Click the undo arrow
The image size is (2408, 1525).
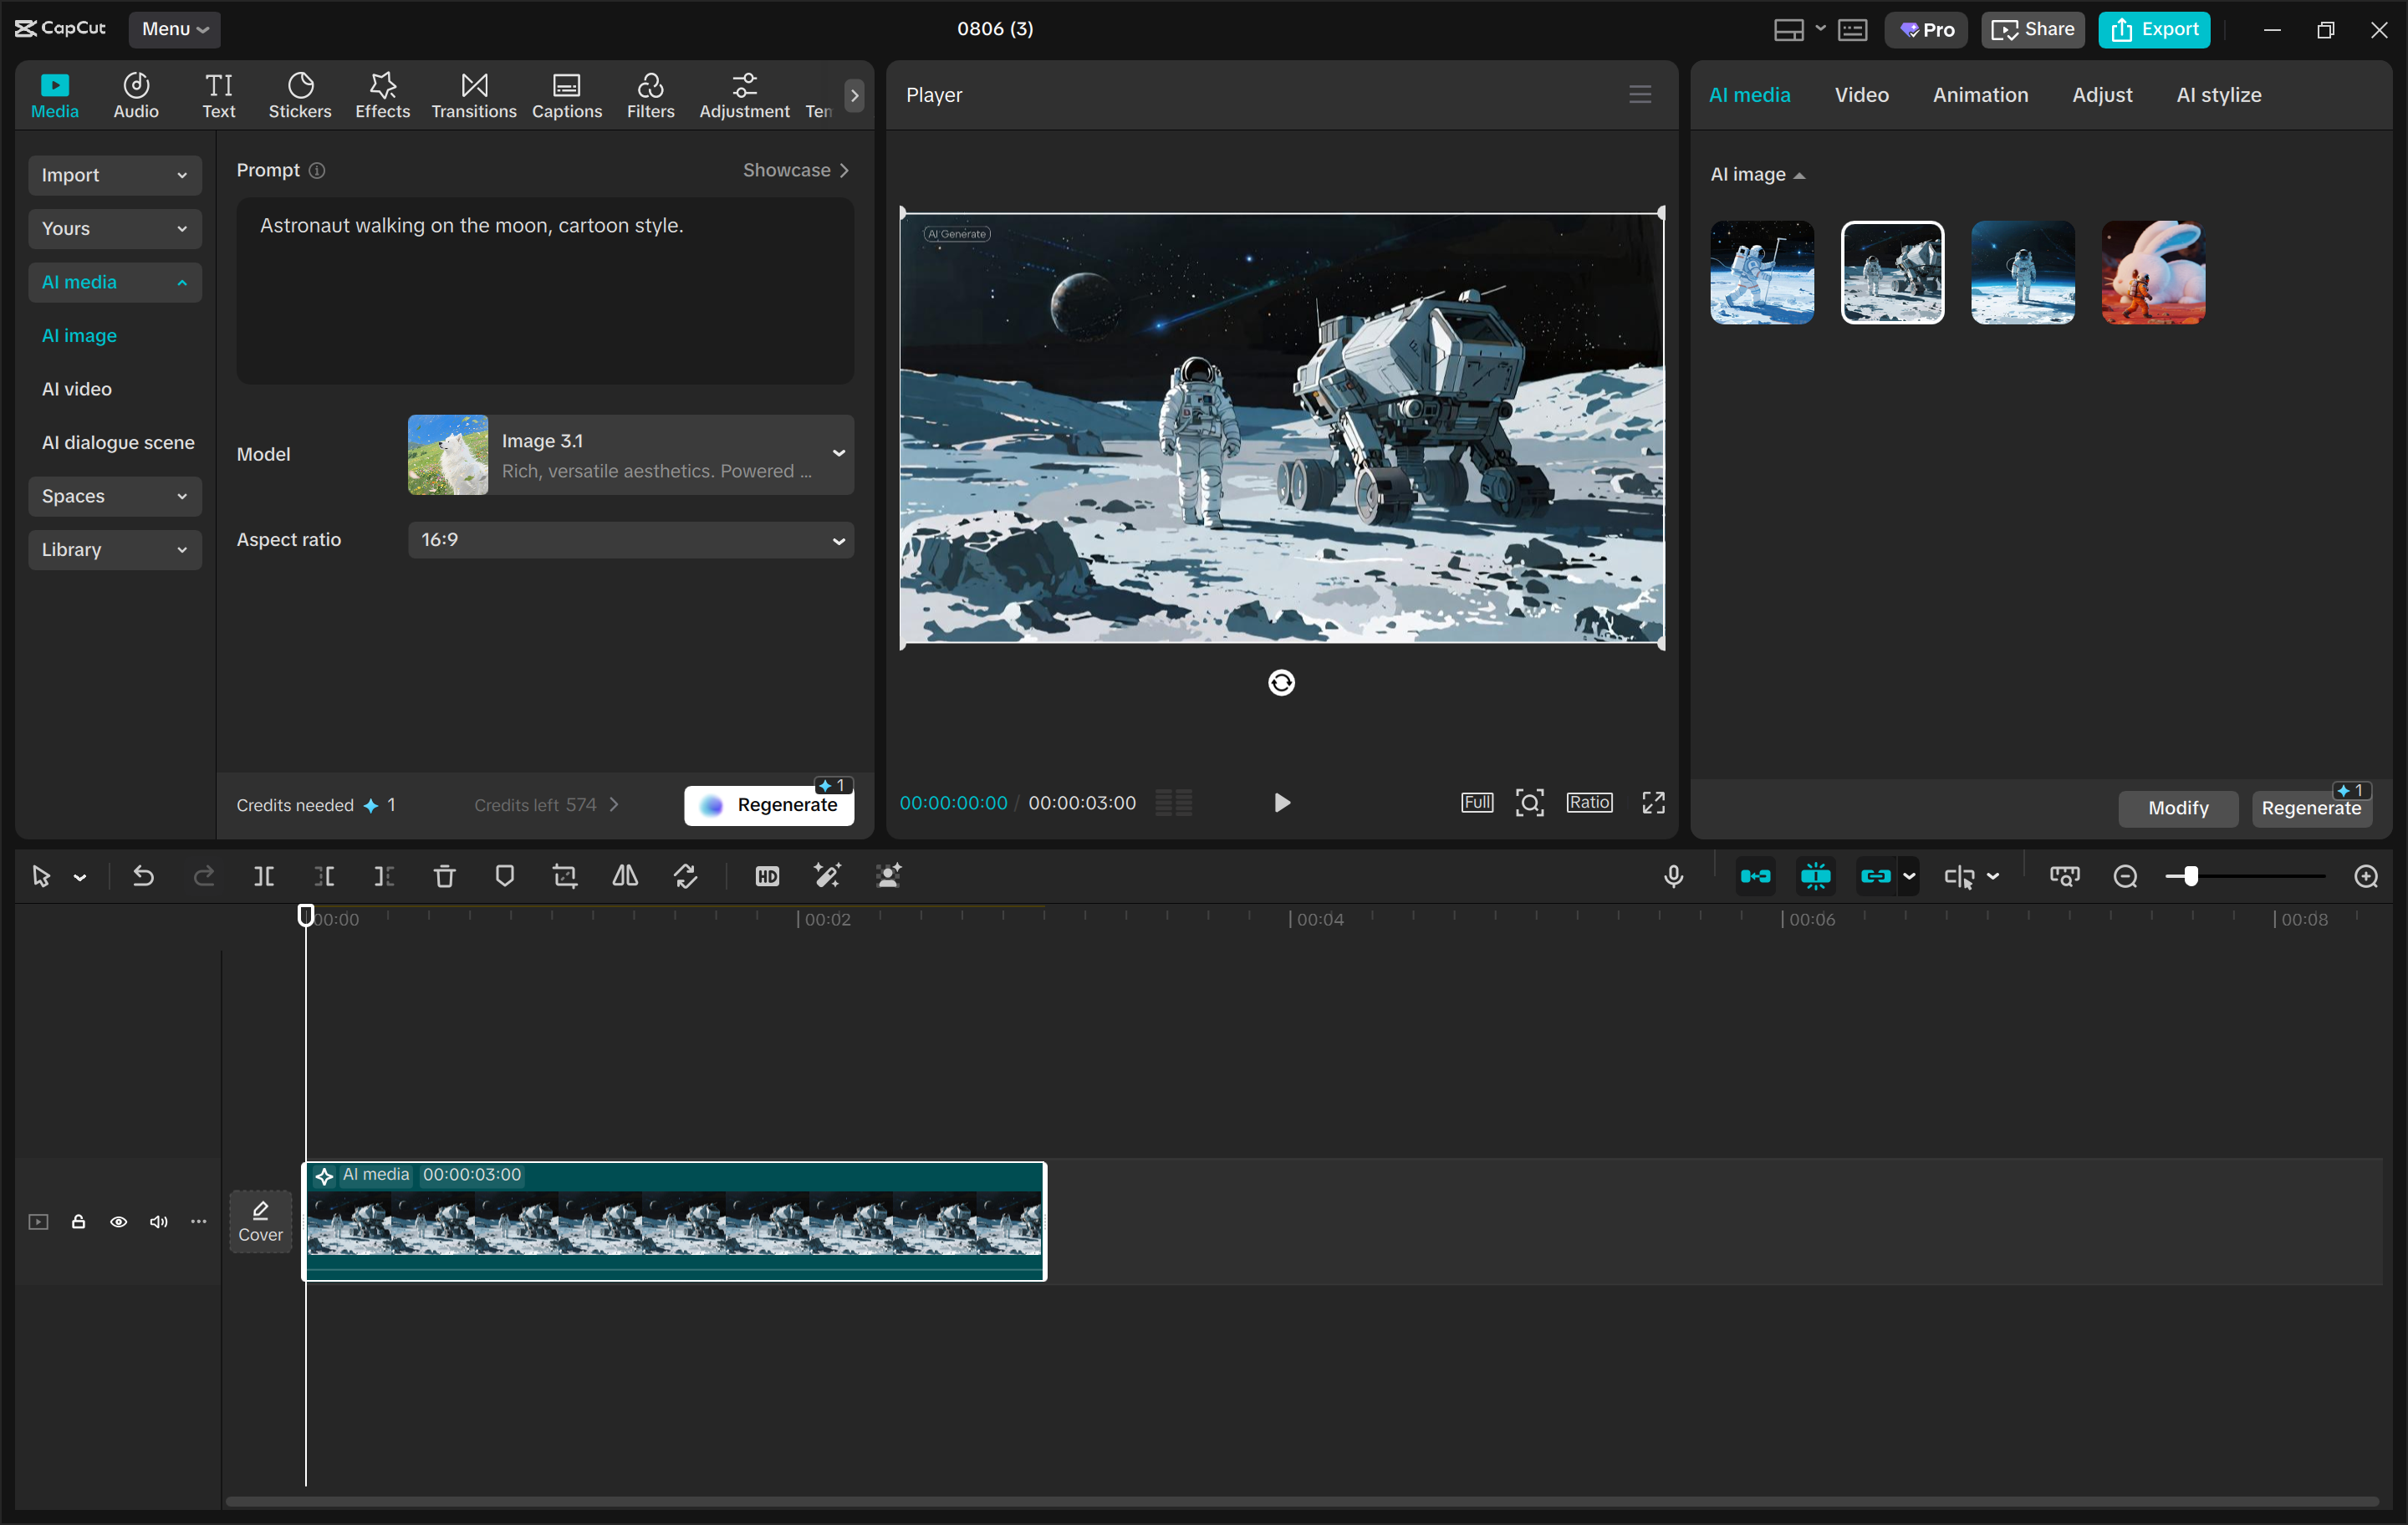pos(143,876)
